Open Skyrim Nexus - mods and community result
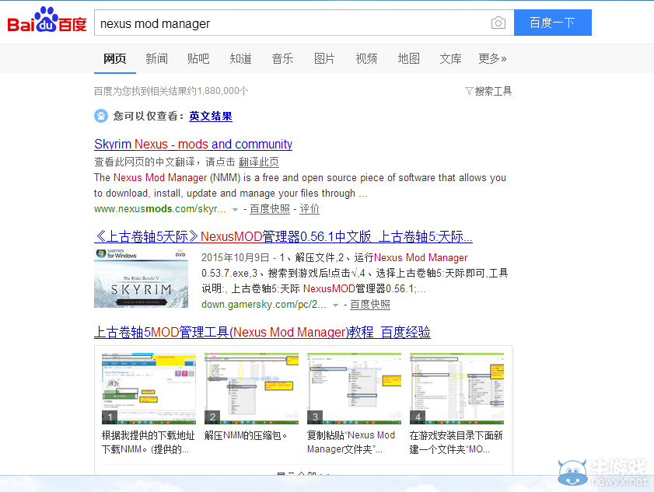The height and width of the screenshot is (492, 654). point(193,145)
